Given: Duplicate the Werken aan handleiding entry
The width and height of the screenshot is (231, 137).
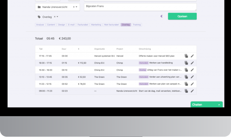Looking at the screenshot, I should (x=186, y=63).
